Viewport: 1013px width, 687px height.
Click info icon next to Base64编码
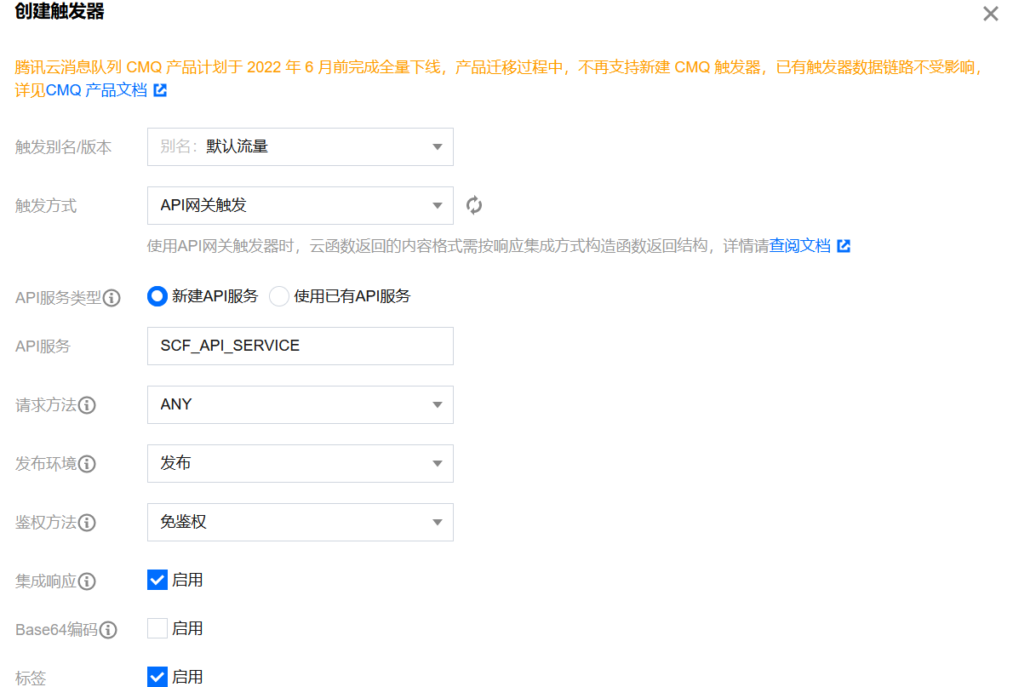pos(108,630)
